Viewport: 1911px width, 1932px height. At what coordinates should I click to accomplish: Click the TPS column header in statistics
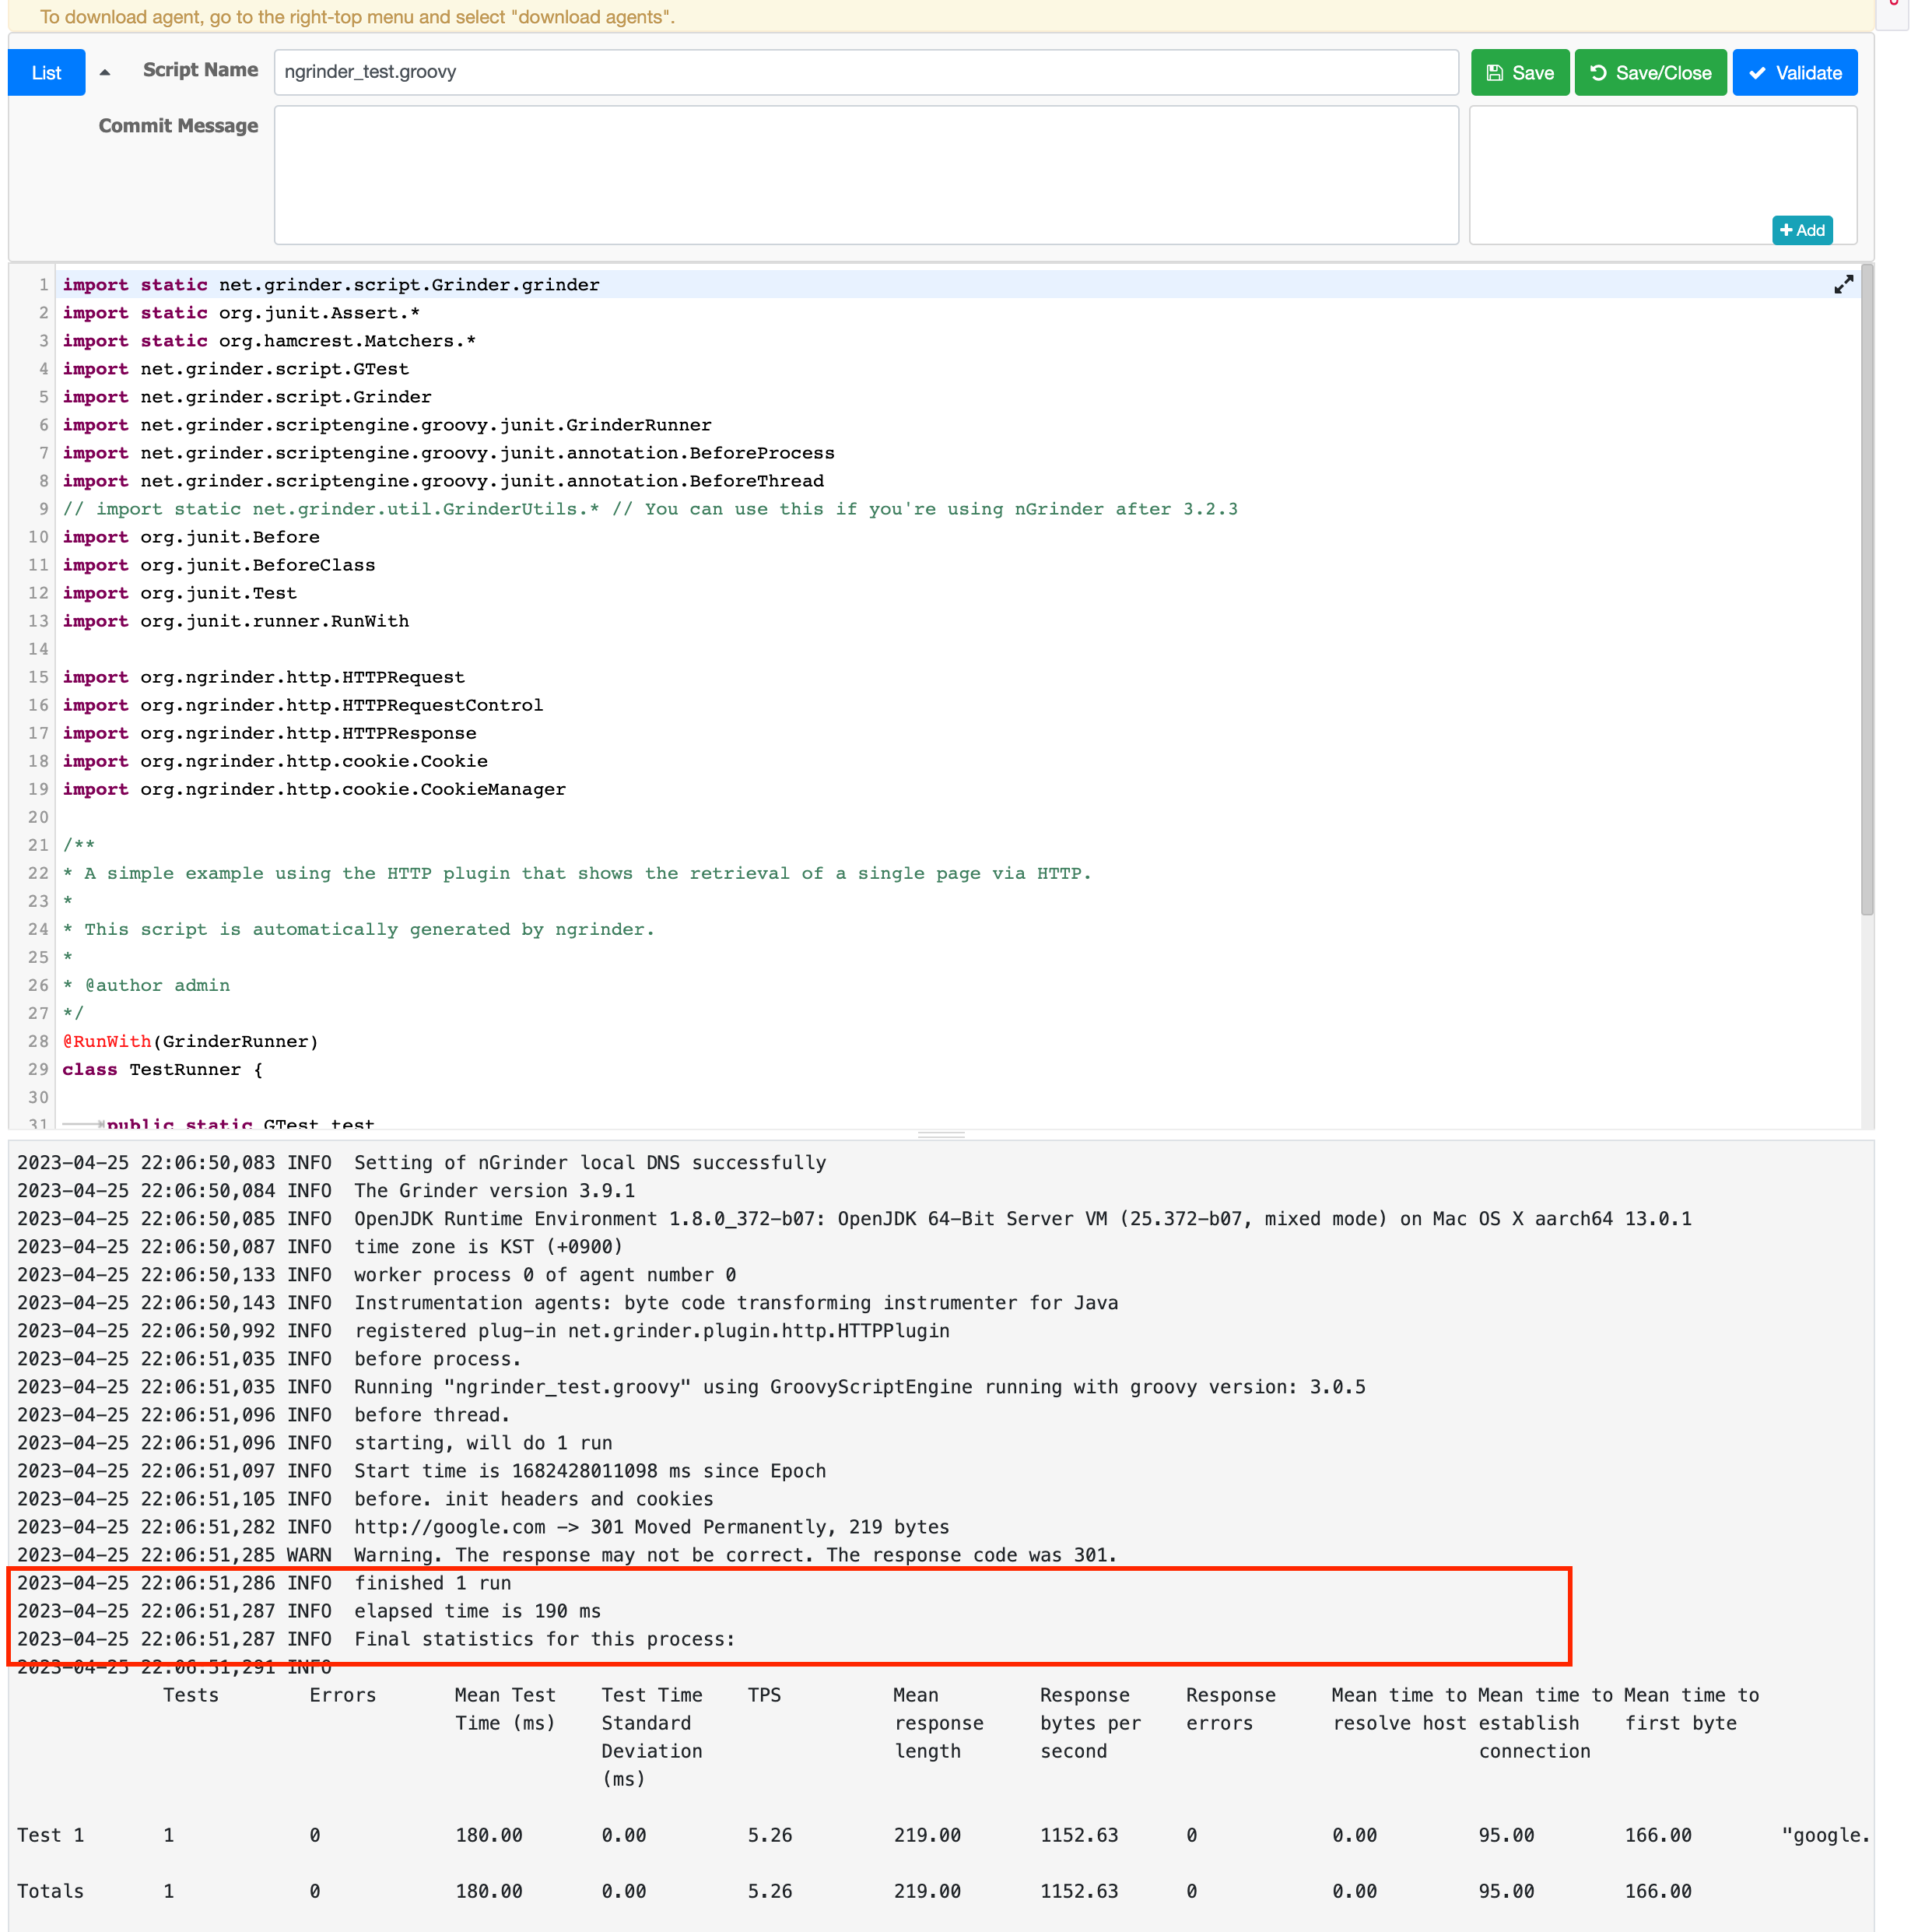click(763, 1695)
